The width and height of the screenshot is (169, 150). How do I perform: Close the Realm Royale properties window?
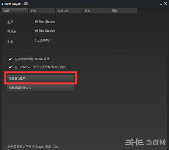tap(165, 4)
